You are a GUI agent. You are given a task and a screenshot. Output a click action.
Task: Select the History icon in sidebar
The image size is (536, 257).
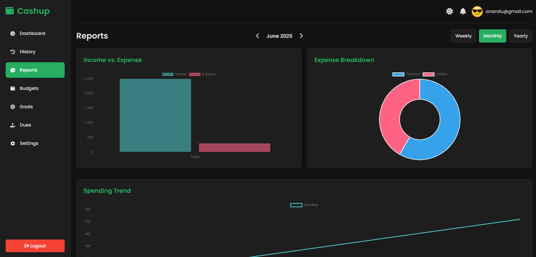[x=12, y=52]
